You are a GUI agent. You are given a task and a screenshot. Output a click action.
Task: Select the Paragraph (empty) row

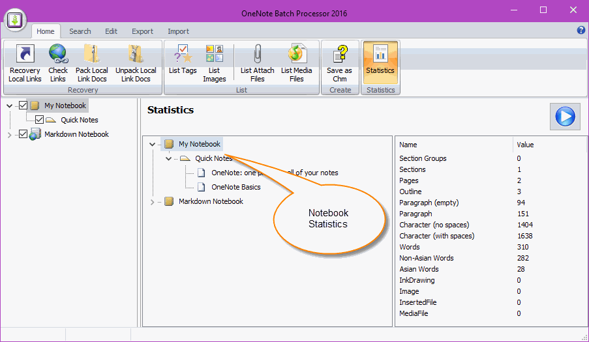491,203
